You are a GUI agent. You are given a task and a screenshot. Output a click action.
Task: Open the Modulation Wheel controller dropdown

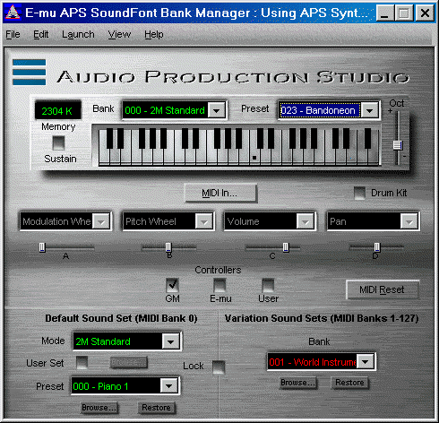101,221
